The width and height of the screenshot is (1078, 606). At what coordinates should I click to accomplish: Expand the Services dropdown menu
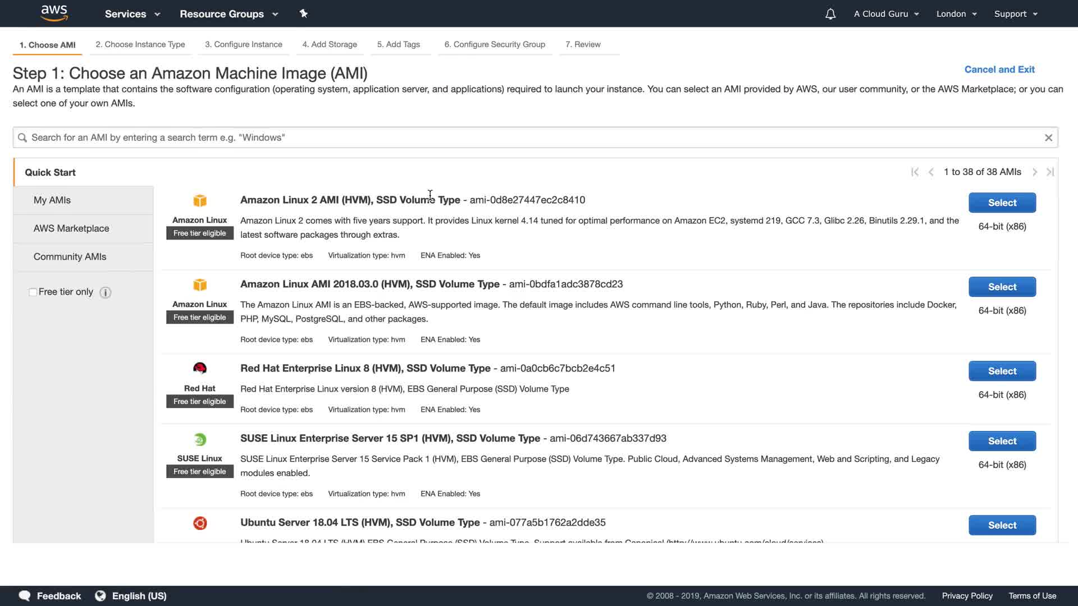click(x=133, y=14)
